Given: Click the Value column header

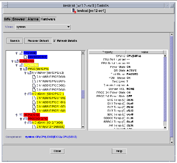Looking at the screenshot, I should coord(145,52).
